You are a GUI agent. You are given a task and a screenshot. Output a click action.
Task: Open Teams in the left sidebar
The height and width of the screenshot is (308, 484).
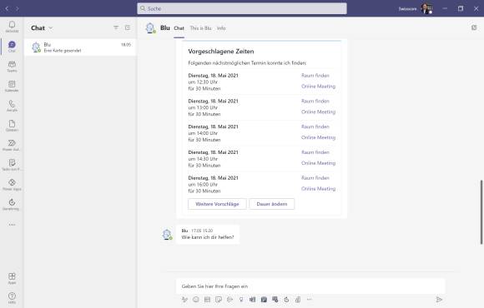point(12,67)
